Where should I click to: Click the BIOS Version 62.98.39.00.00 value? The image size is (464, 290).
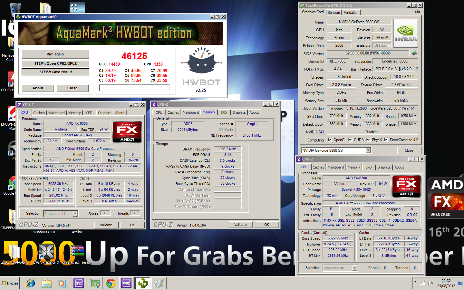(x=368, y=53)
